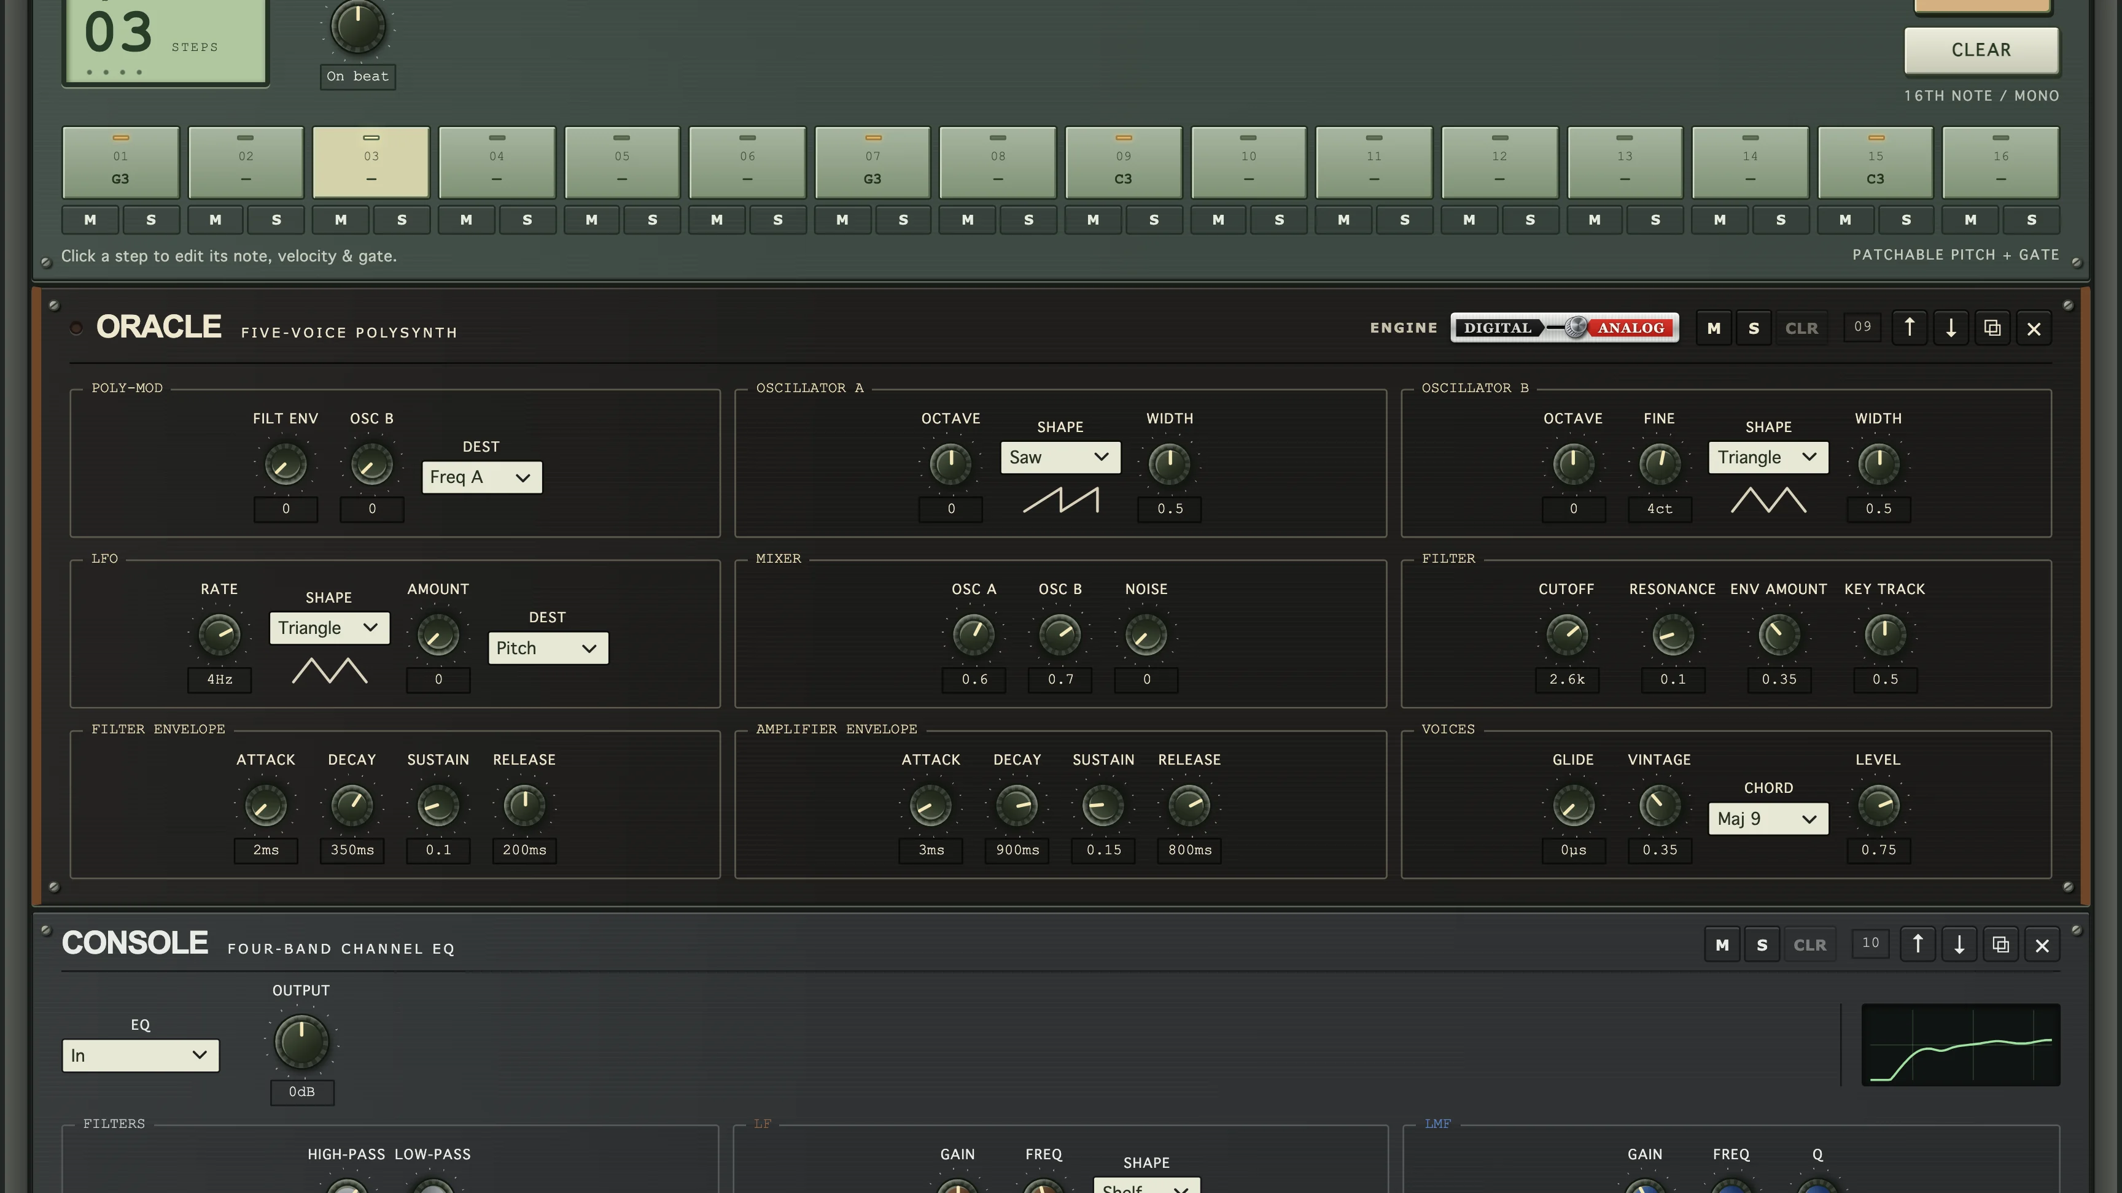
Task: Move the Oracle module up
Action: (x=1909, y=328)
